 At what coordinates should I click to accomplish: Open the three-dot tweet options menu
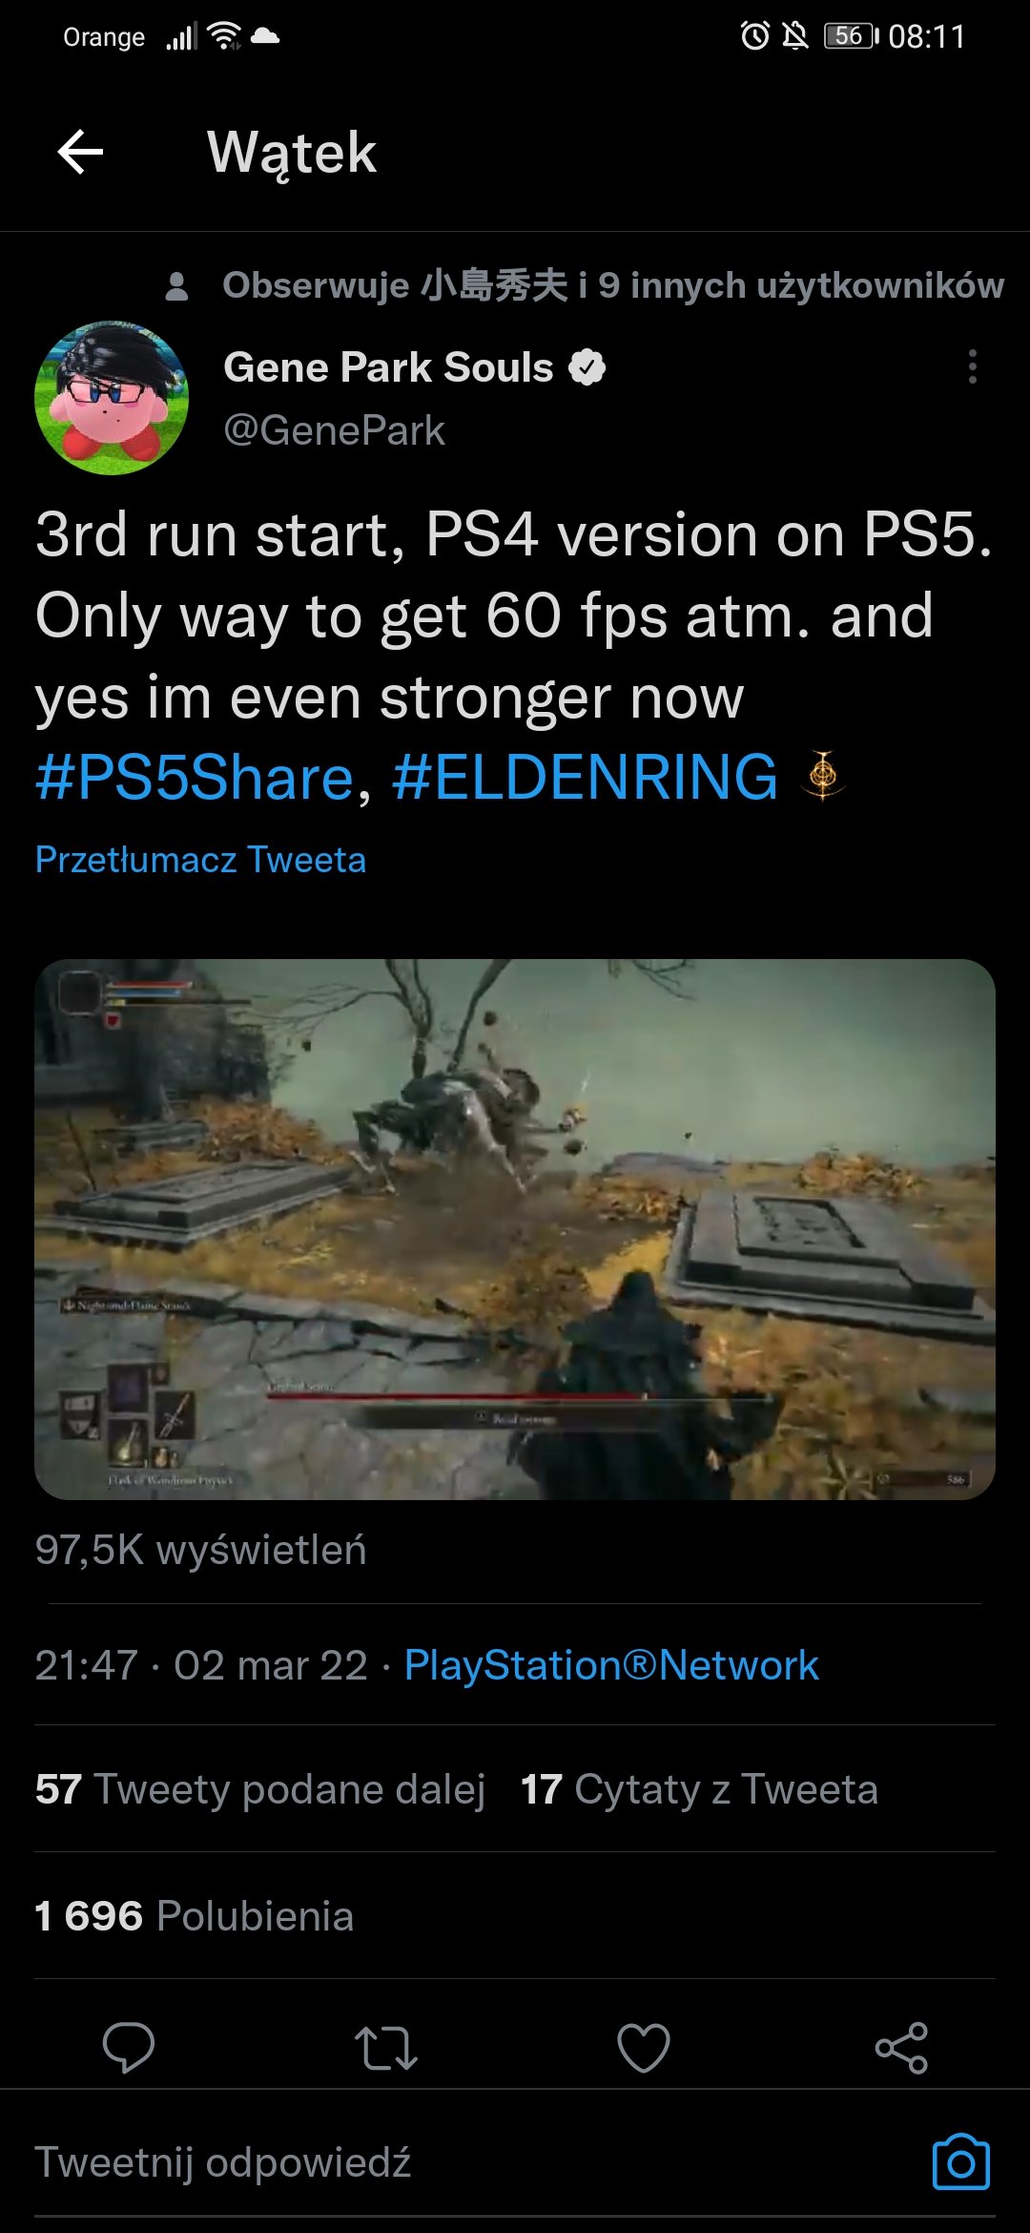pyautogui.click(x=972, y=366)
